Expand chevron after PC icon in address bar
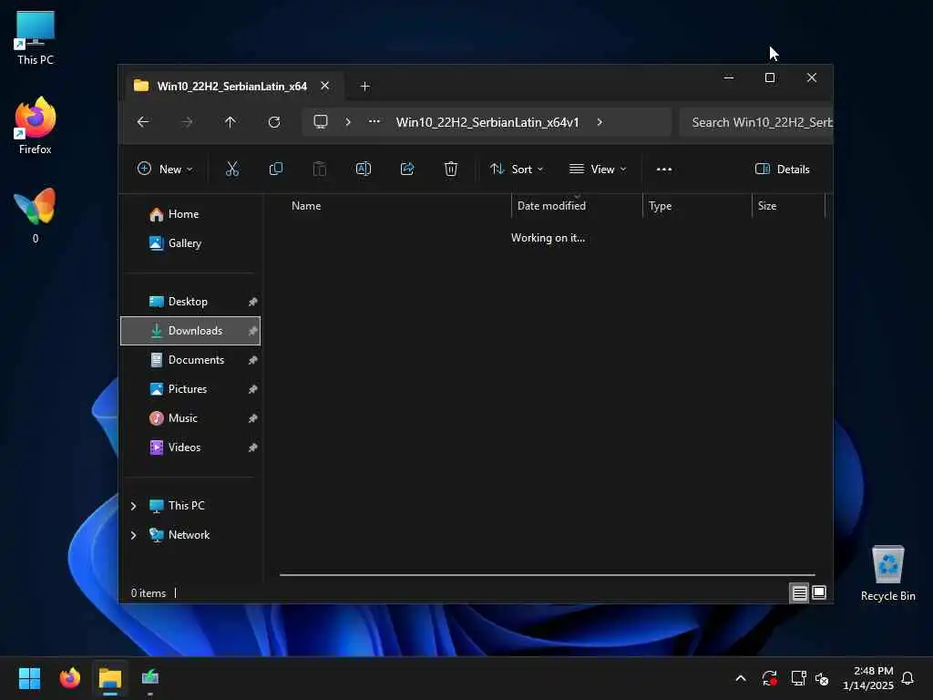This screenshot has height=700, width=933. coord(348,122)
